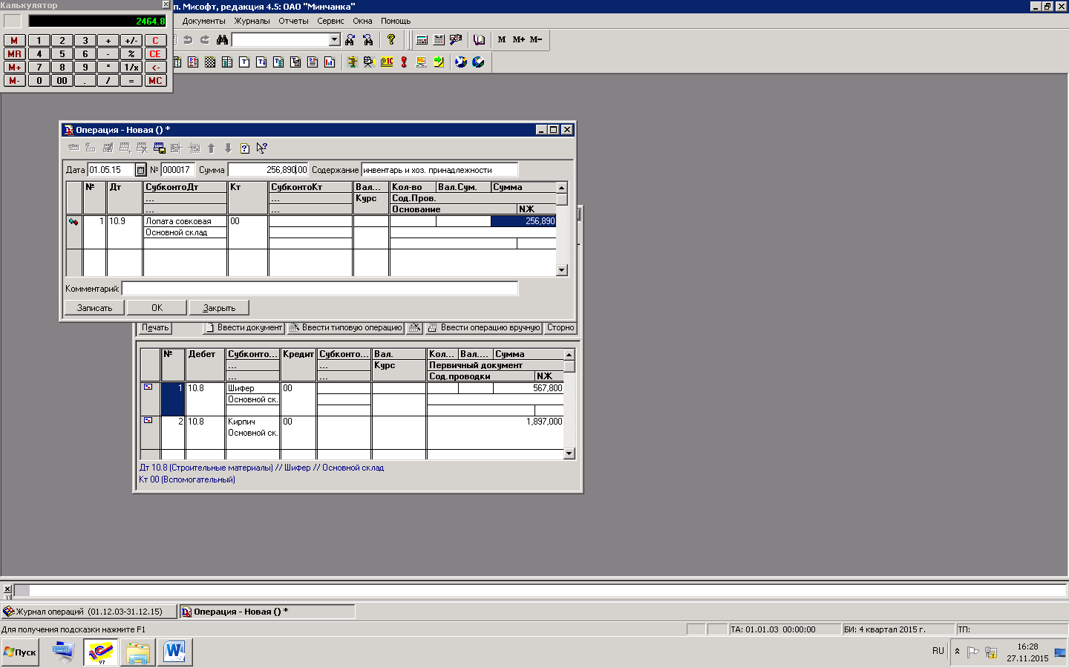Open the Отчеты menu

tap(293, 21)
